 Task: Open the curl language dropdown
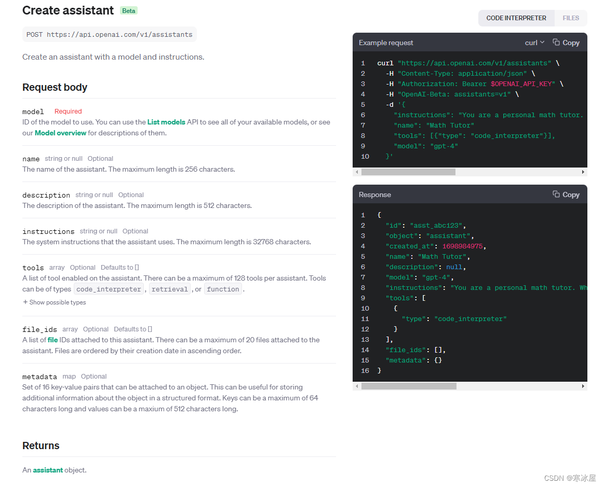pyautogui.click(x=534, y=42)
